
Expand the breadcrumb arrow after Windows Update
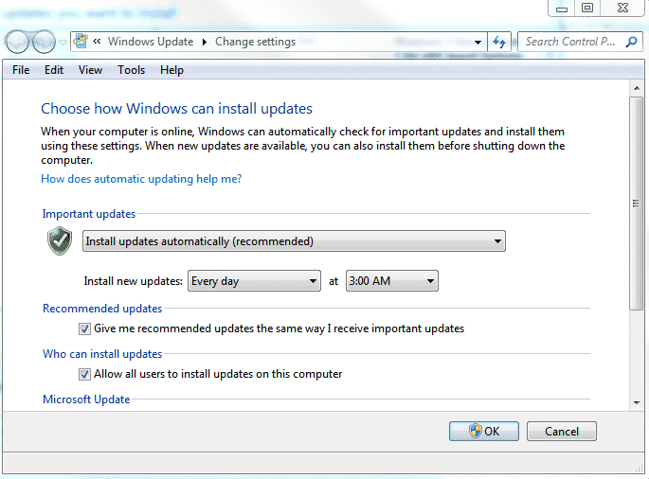click(205, 43)
